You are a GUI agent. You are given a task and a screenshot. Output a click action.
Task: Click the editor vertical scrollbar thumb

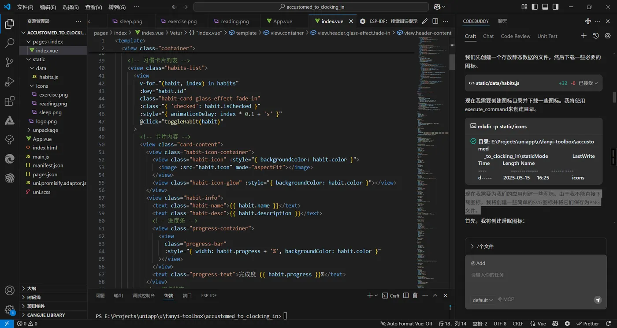tap(452, 62)
